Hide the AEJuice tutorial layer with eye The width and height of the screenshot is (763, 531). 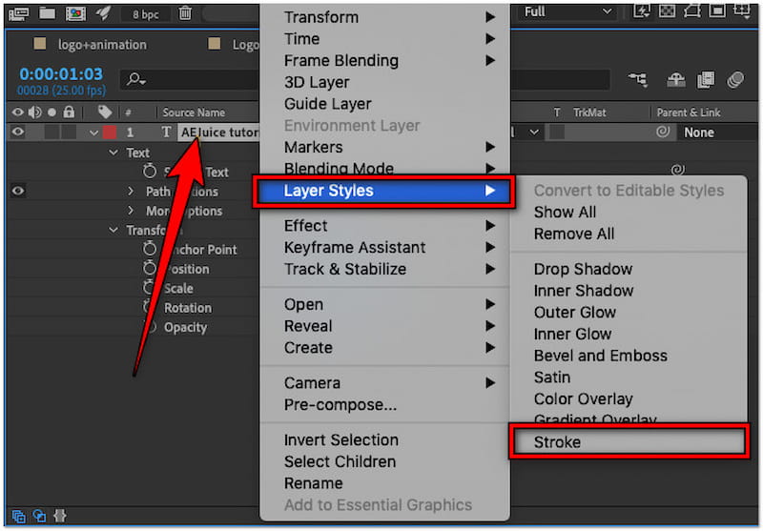[x=17, y=133]
